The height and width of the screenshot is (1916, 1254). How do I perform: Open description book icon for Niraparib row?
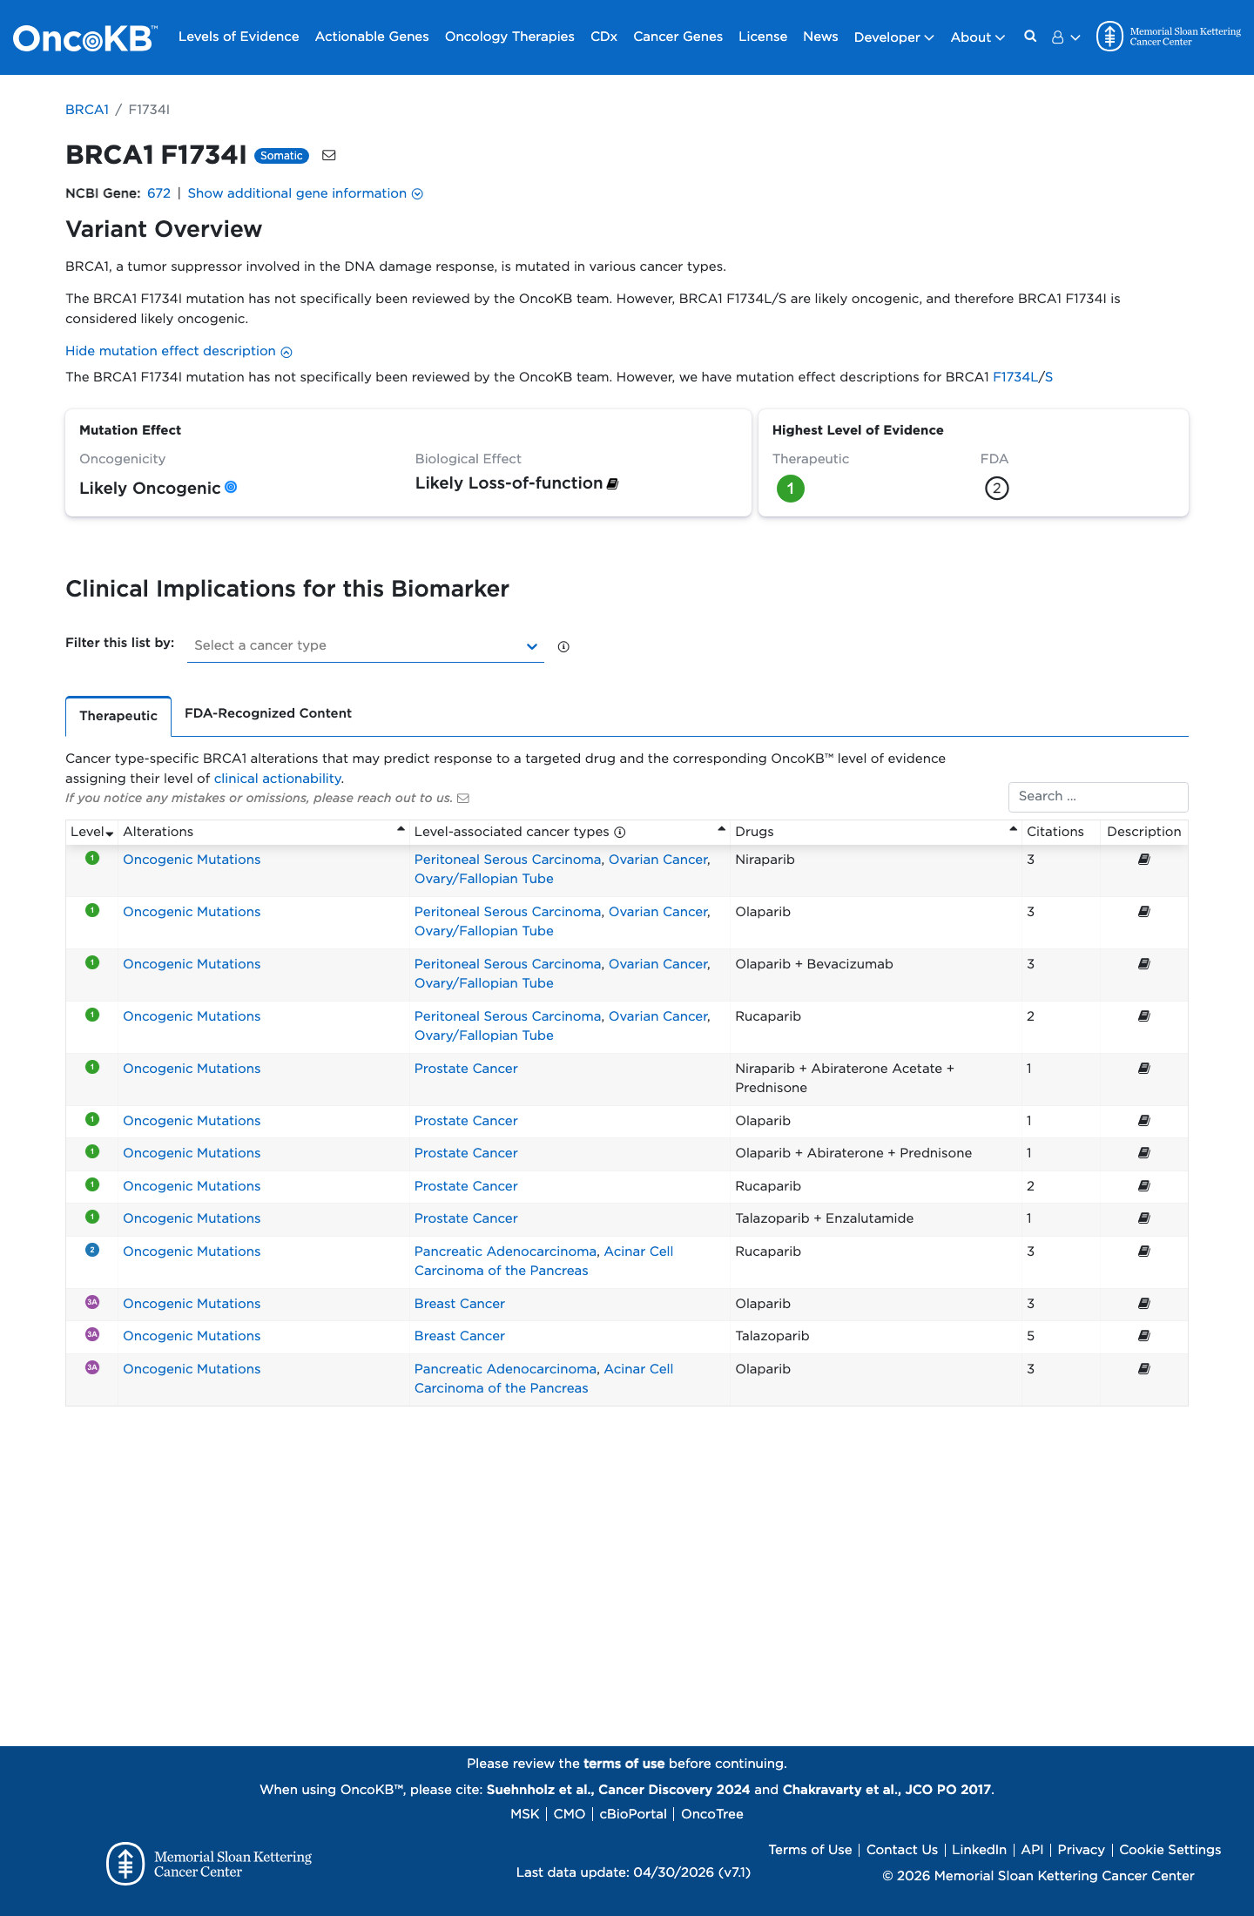[1144, 860]
